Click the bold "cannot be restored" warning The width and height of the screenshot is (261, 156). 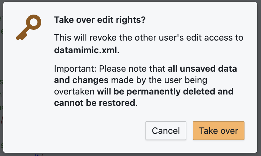point(95,103)
